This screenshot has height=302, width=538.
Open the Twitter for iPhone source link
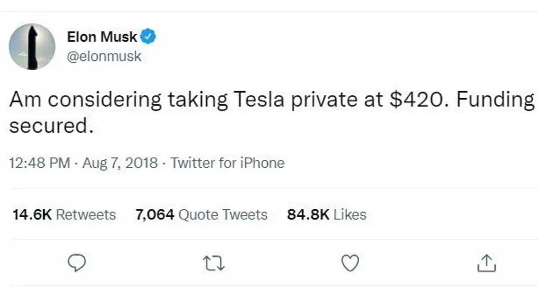pyautogui.click(x=227, y=163)
